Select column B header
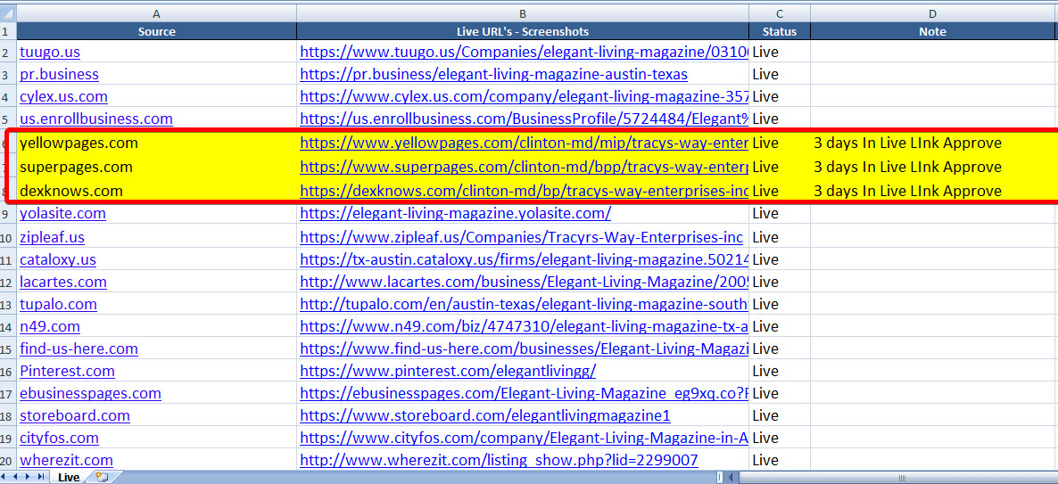Image resolution: width=1058 pixels, height=484 pixels. (x=522, y=12)
